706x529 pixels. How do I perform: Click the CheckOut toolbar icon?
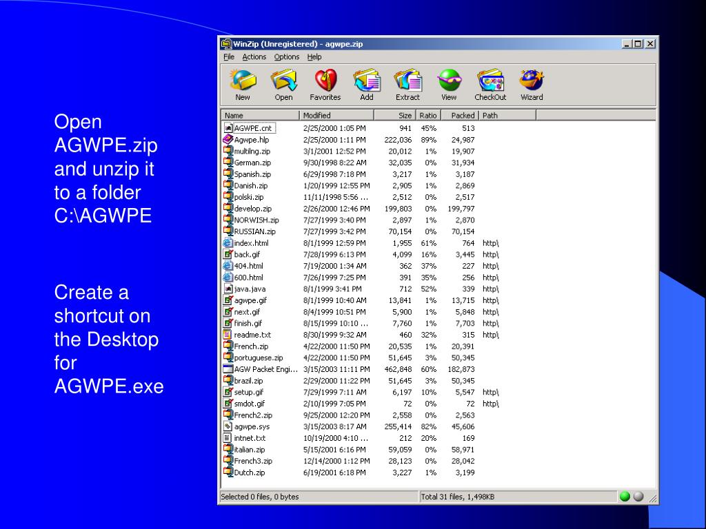490,81
